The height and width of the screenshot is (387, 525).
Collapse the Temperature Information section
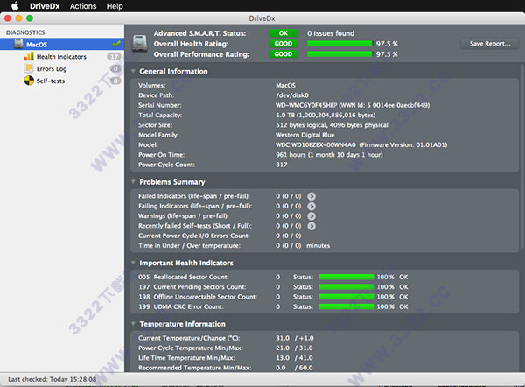pyautogui.click(x=133, y=324)
